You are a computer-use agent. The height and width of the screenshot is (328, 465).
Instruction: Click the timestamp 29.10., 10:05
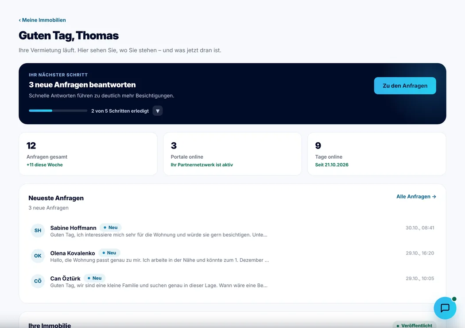pyautogui.click(x=420, y=278)
